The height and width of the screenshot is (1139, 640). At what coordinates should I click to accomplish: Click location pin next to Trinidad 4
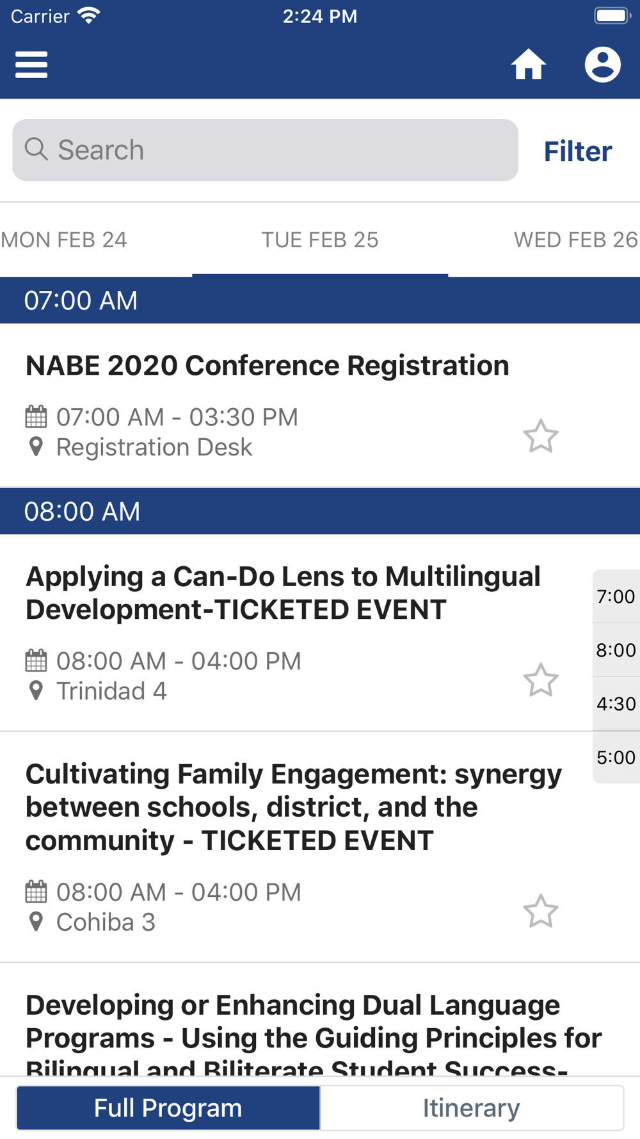point(36,691)
